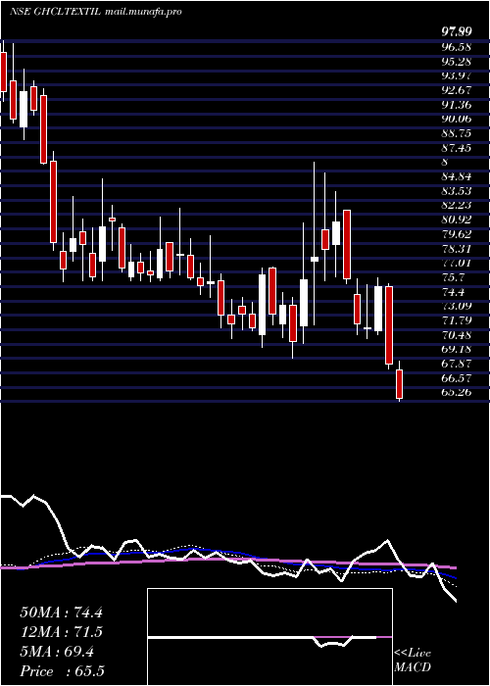Click the 83.53 price axis label
490x686 pixels.
pyautogui.click(x=456, y=191)
